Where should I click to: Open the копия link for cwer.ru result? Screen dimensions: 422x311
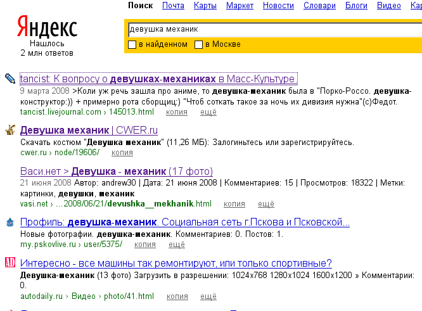pos(122,153)
